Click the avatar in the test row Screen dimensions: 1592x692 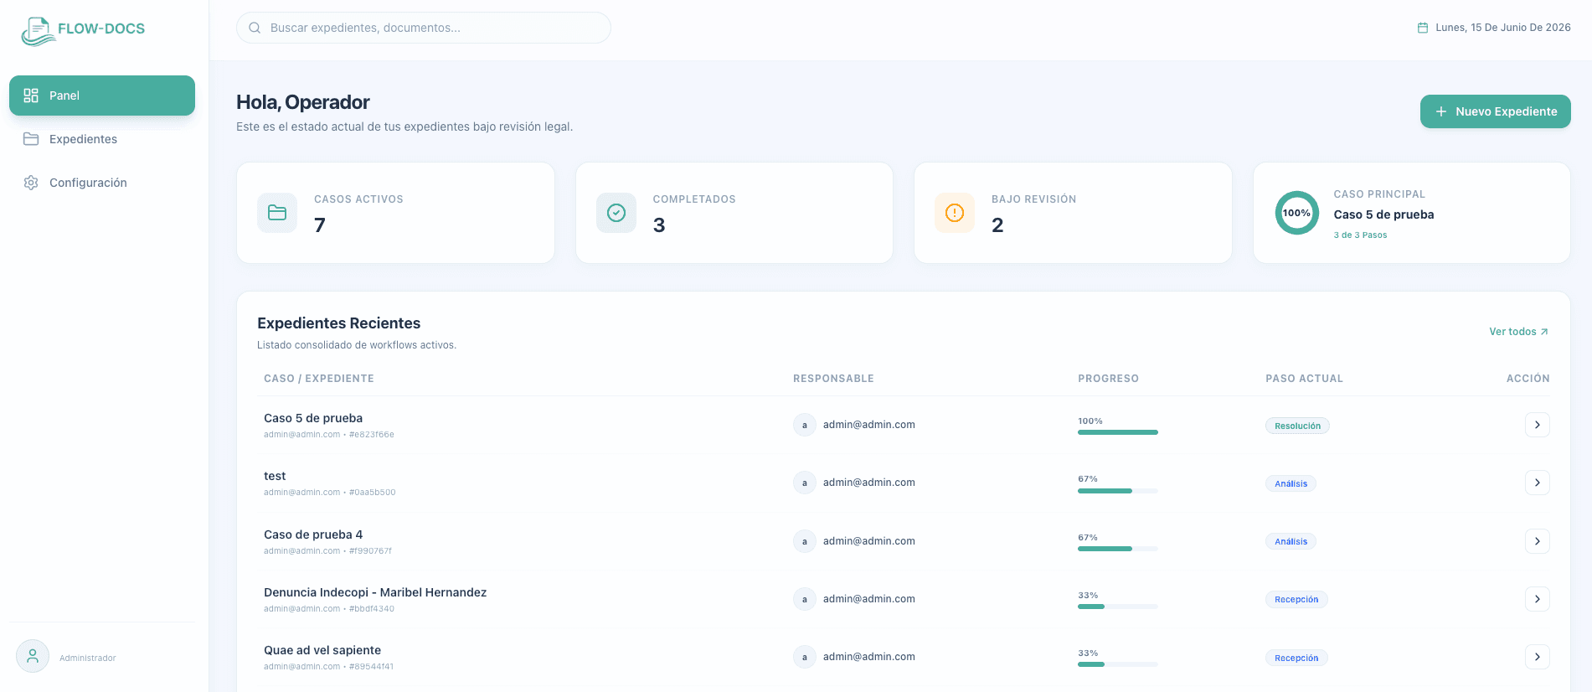[805, 483]
